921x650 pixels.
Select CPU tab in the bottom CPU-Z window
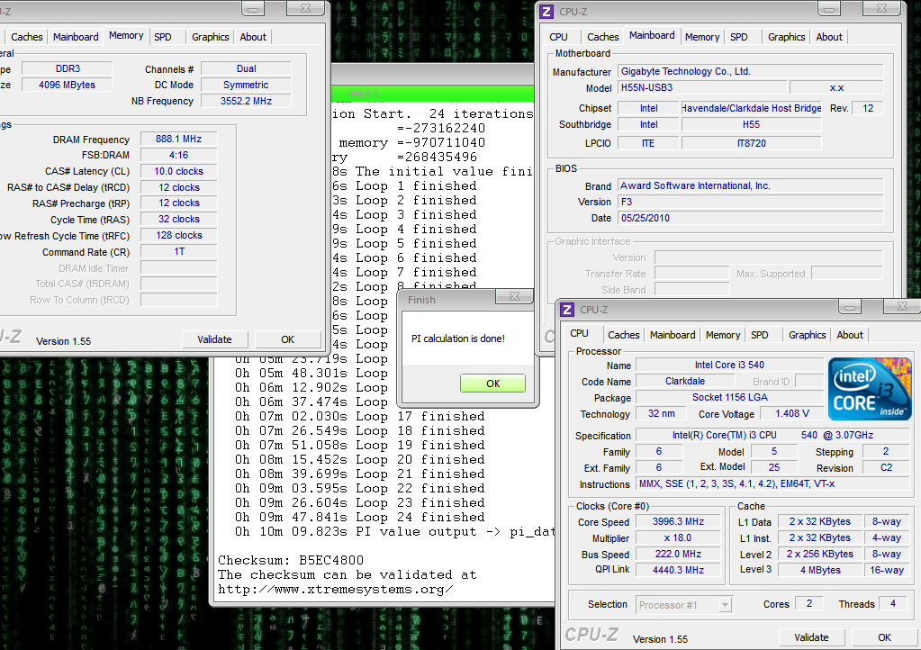(579, 333)
